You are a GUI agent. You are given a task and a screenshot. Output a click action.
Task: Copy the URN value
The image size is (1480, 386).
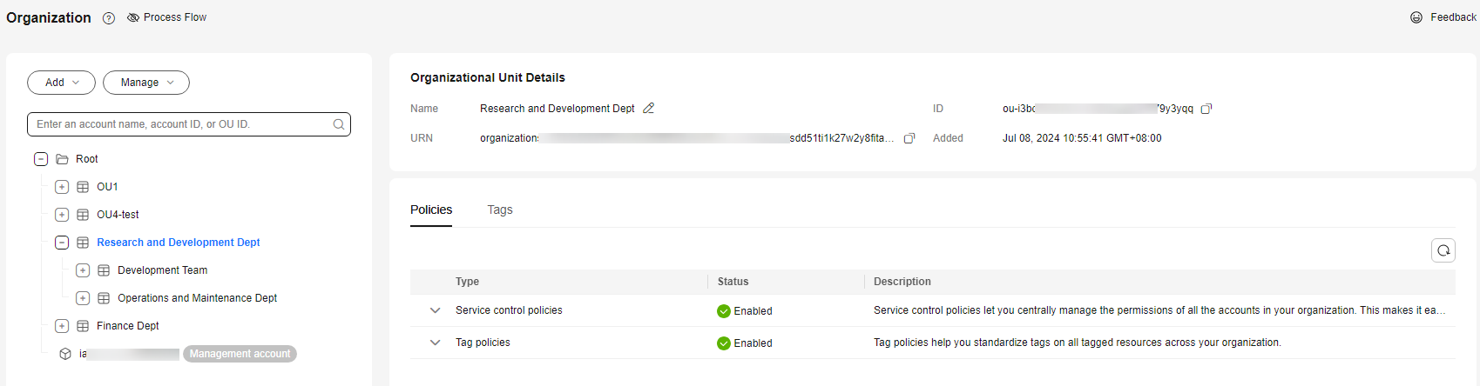(x=909, y=138)
